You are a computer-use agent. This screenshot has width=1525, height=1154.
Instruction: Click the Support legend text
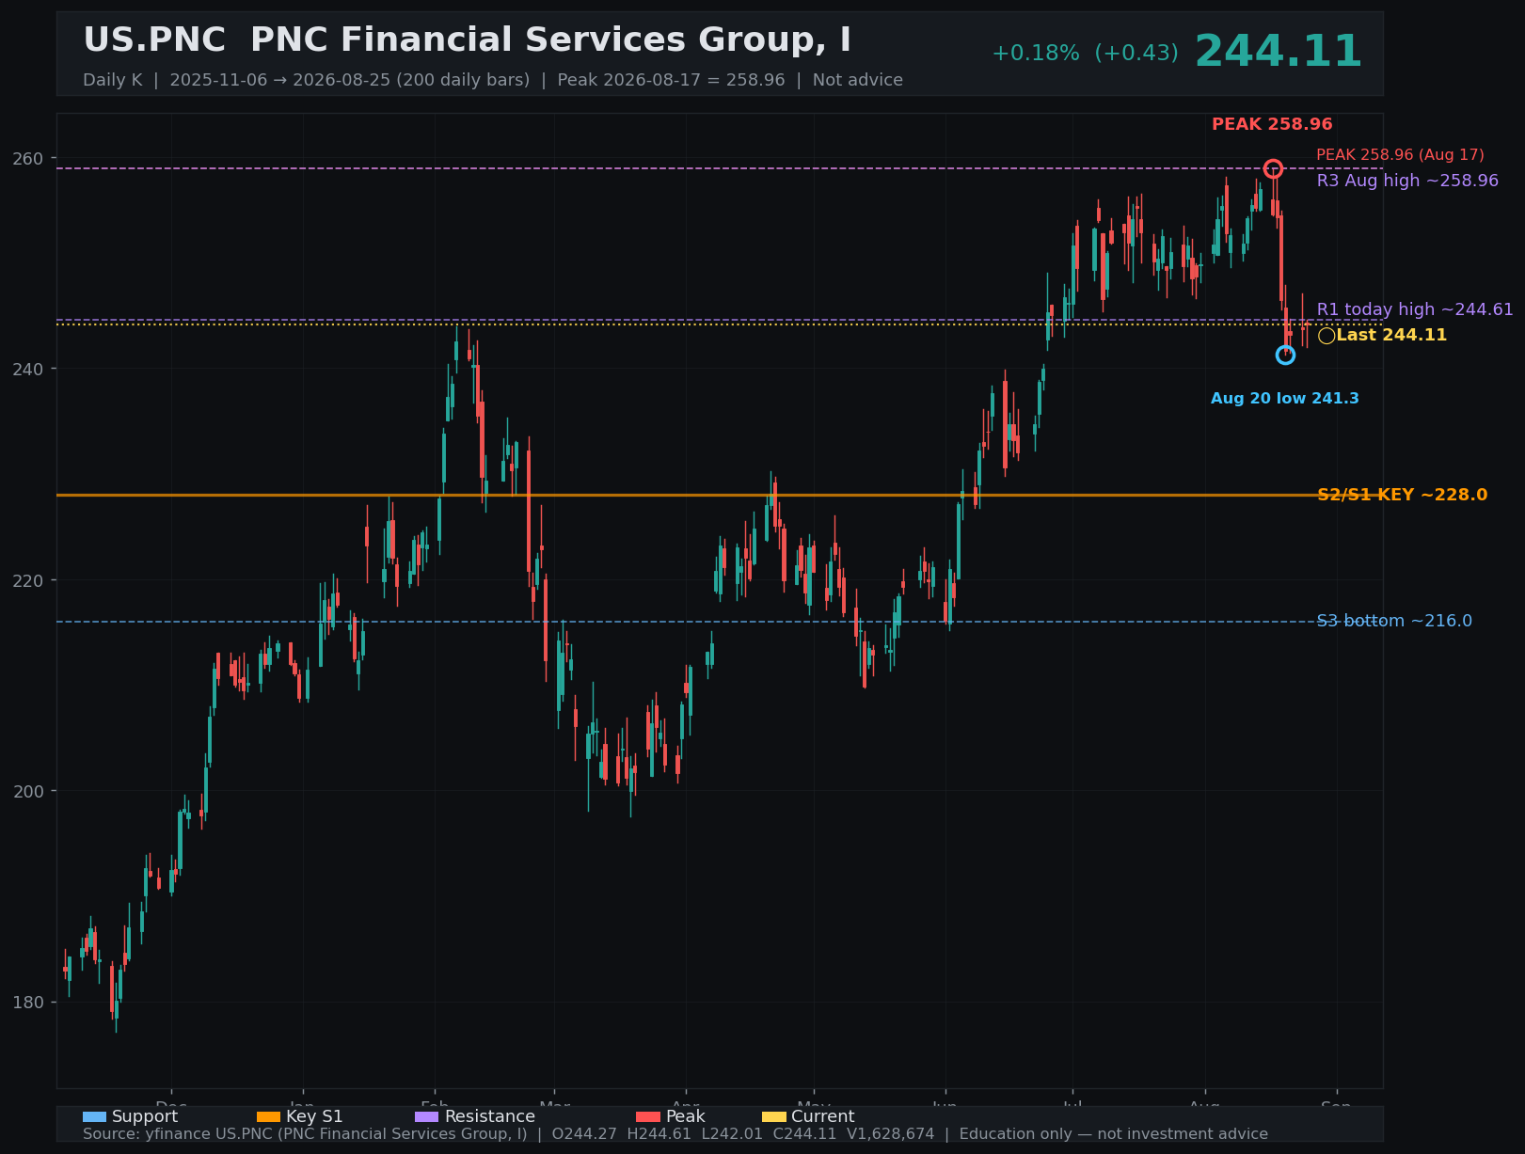coord(145,1117)
